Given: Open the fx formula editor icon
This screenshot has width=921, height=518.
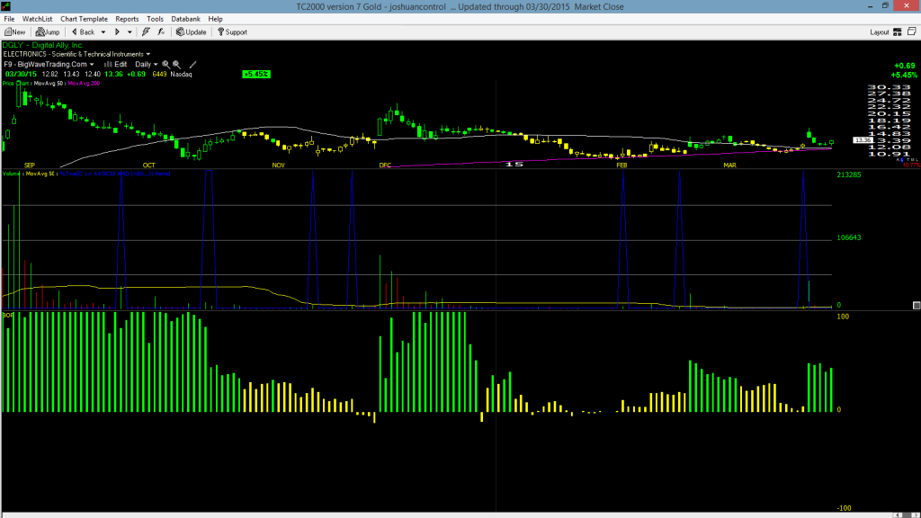Looking at the screenshot, I should pos(161,32).
